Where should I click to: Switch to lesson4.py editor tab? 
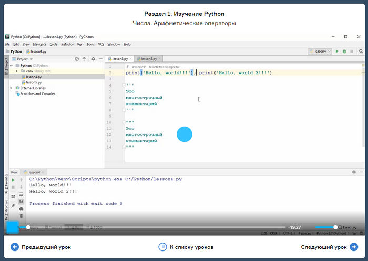[x=118, y=59]
